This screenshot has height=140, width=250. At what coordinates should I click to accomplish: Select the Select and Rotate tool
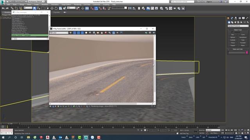coord(56,8)
